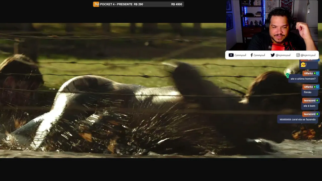Click the green question mark emote
322x181 pixels.
coord(288,75)
